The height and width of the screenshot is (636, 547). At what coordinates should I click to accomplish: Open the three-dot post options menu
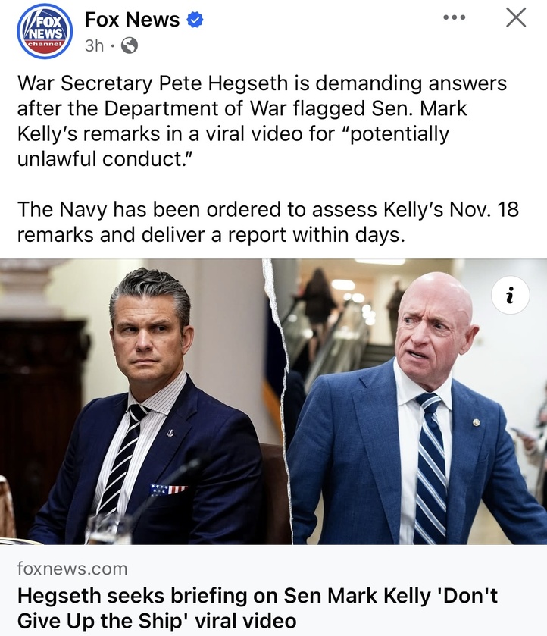(454, 17)
